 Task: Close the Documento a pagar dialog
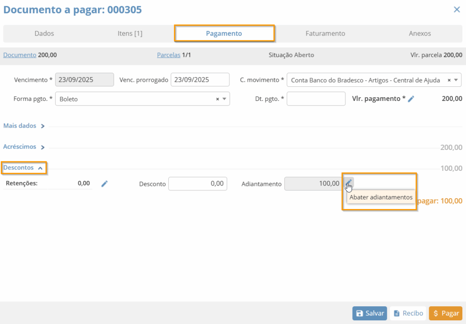[456, 10]
